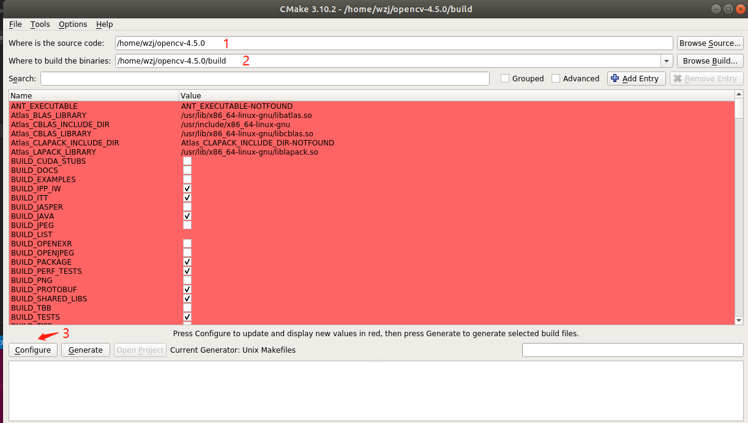Uncheck the BUILD_SHARED_LIBS checkbox
The image size is (748, 423).
click(187, 299)
